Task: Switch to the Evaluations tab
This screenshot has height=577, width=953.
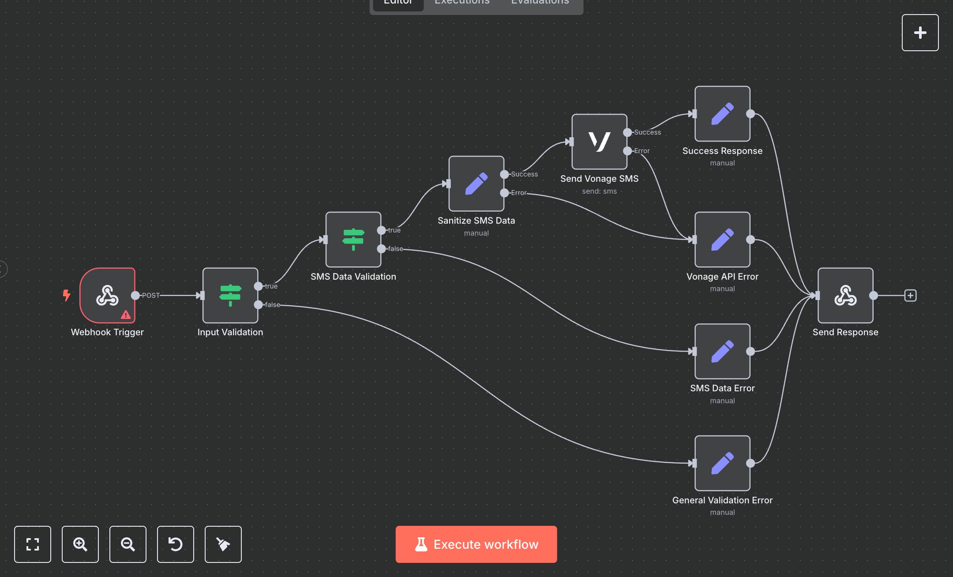Action: pos(540,3)
